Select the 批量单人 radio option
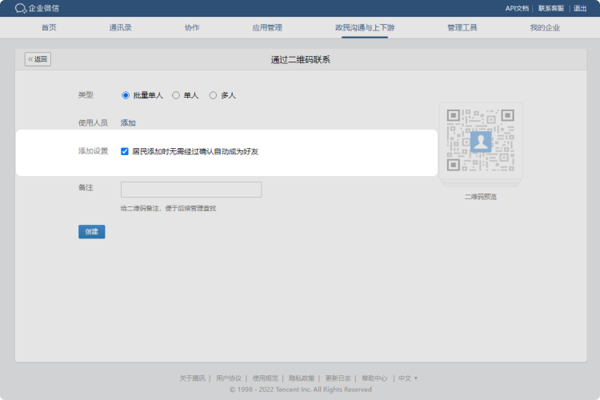The image size is (600, 400). [x=126, y=95]
